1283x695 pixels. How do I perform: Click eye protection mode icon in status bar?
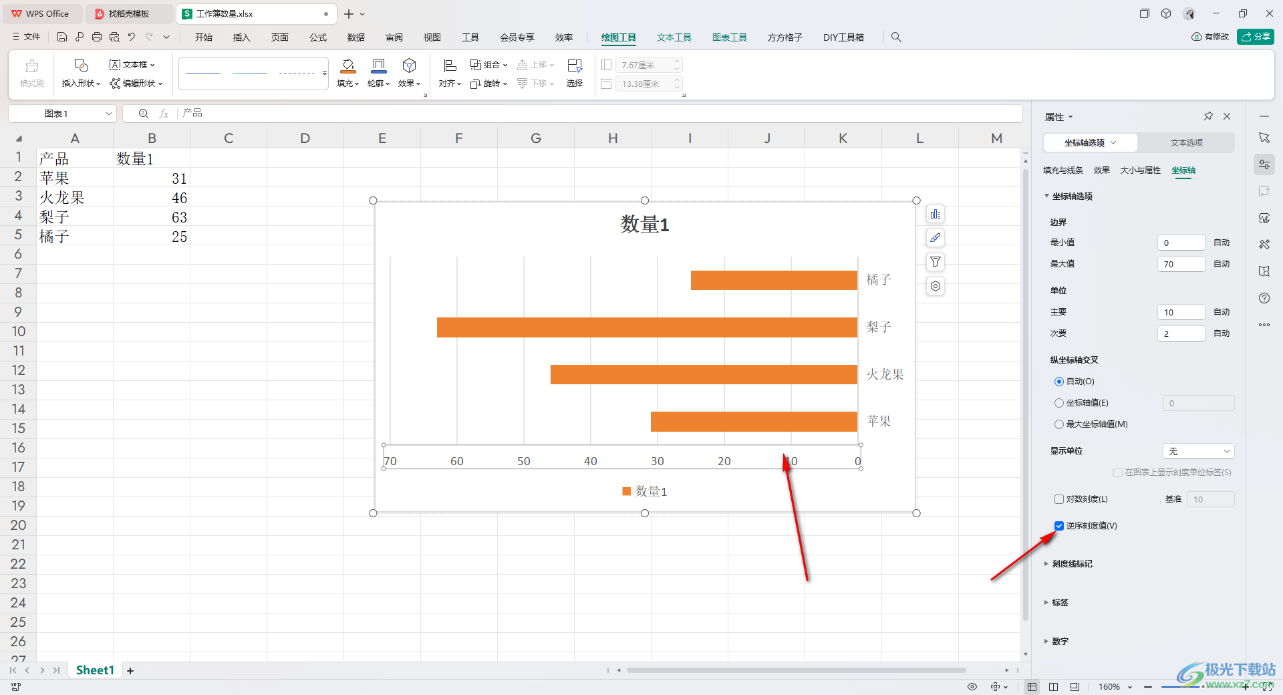click(972, 687)
